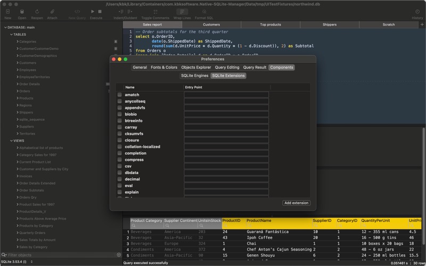
Task: Enable the amatch extension checkbox
Action: [x=119, y=95]
